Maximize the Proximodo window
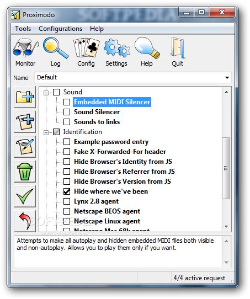The width and height of the screenshot is (250, 299). click(x=201, y=13)
